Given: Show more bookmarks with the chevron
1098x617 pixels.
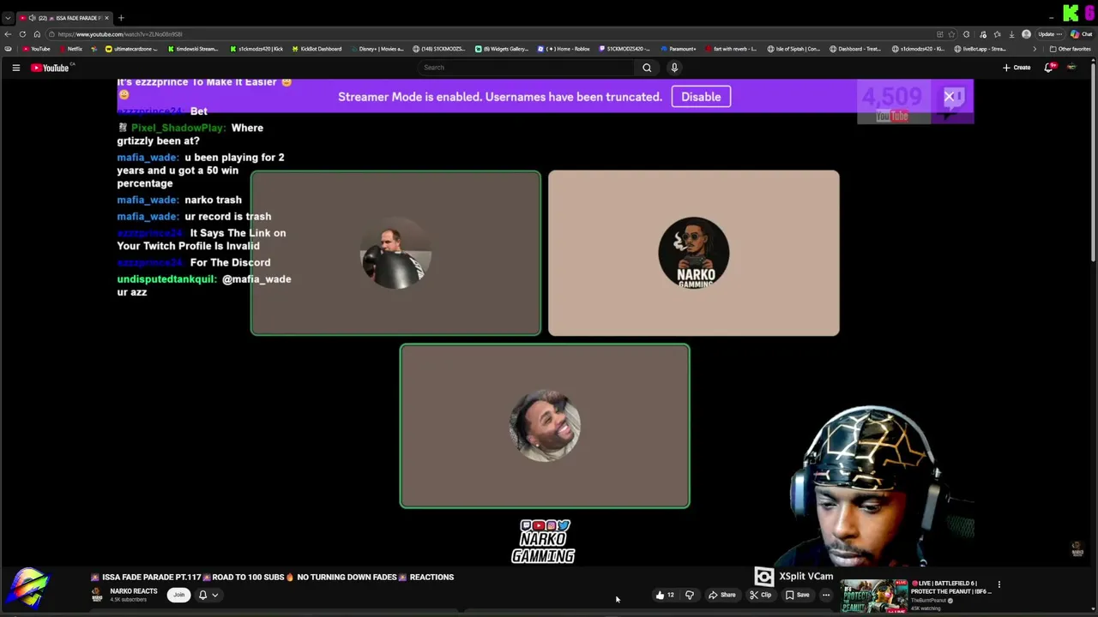Looking at the screenshot, I should point(1034,49).
